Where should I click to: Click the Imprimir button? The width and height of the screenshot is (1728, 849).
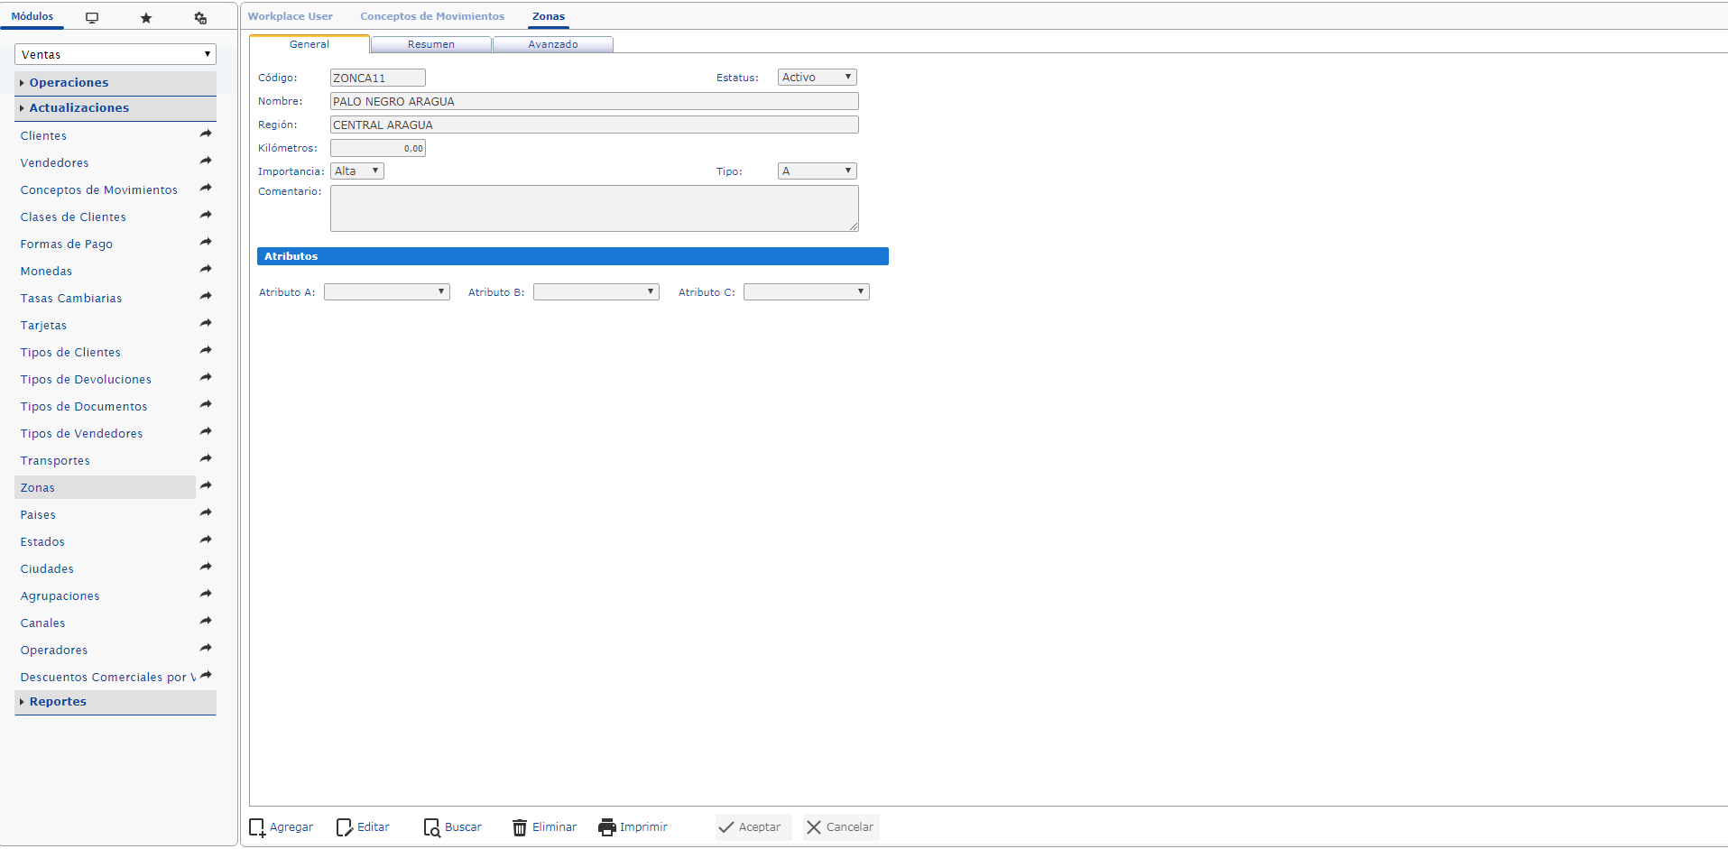(633, 827)
